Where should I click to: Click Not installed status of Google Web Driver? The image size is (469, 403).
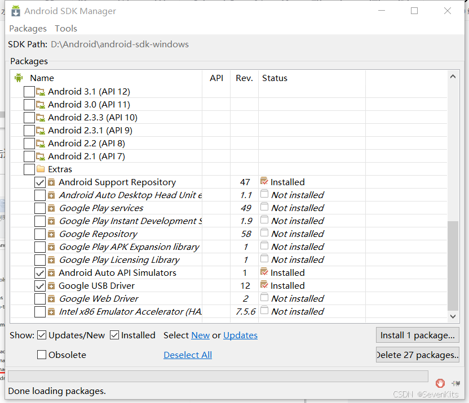click(297, 299)
